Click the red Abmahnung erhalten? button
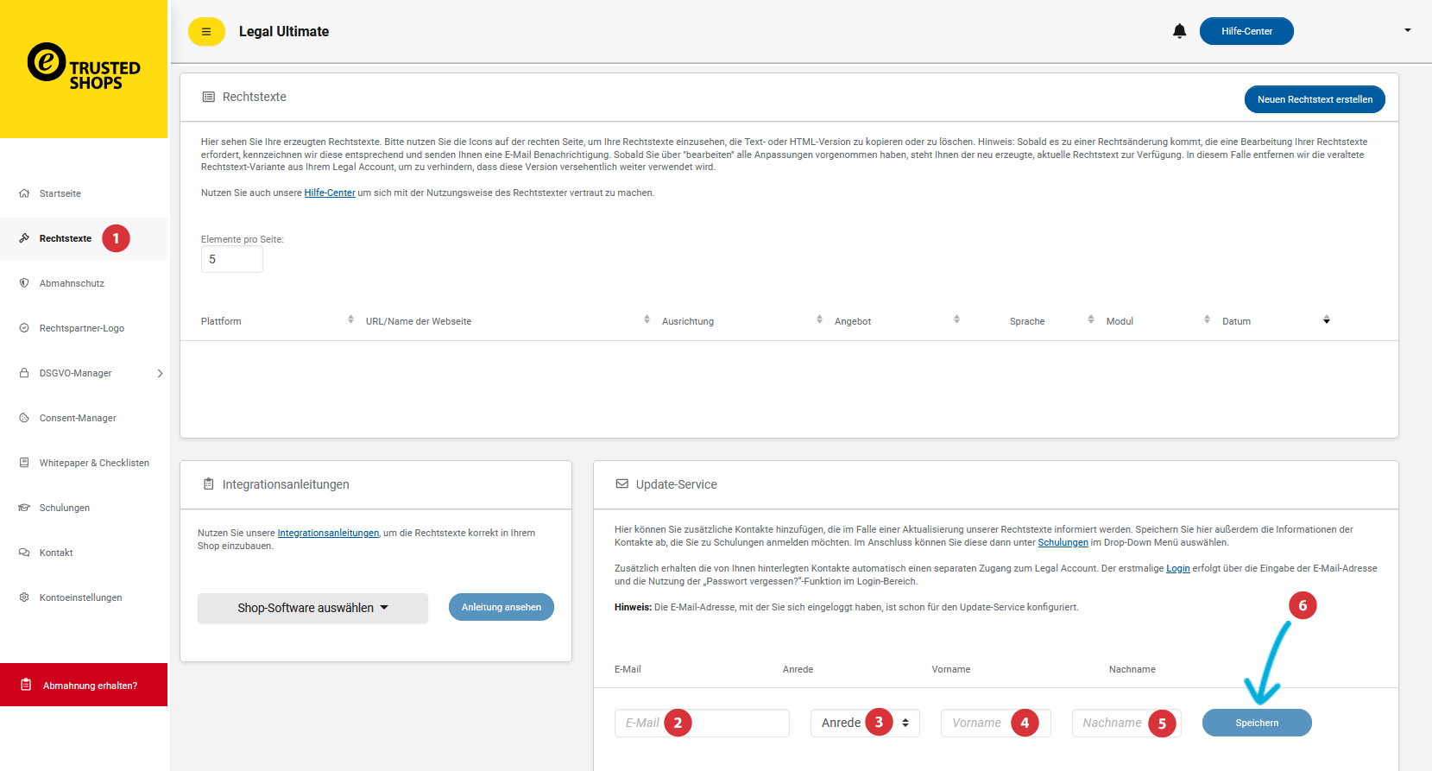1432x771 pixels. tap(84, 685)
